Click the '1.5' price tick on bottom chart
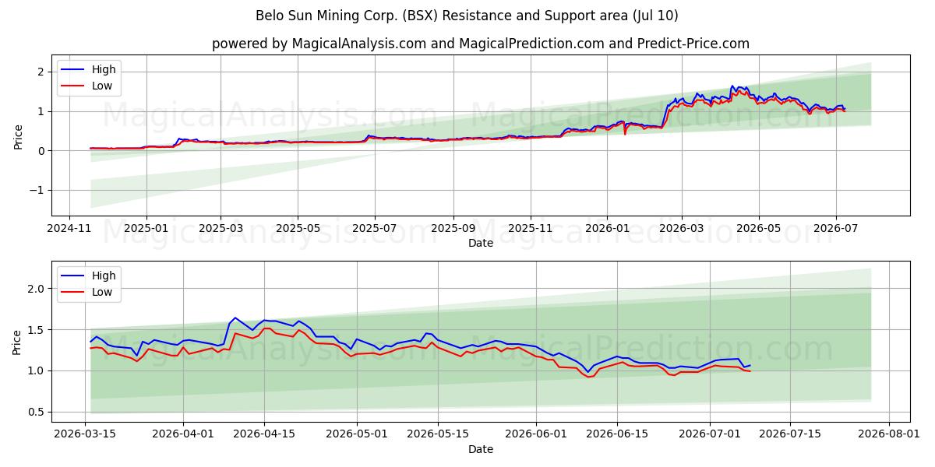Viewport: 935px width, 467px height. point(37,330)
